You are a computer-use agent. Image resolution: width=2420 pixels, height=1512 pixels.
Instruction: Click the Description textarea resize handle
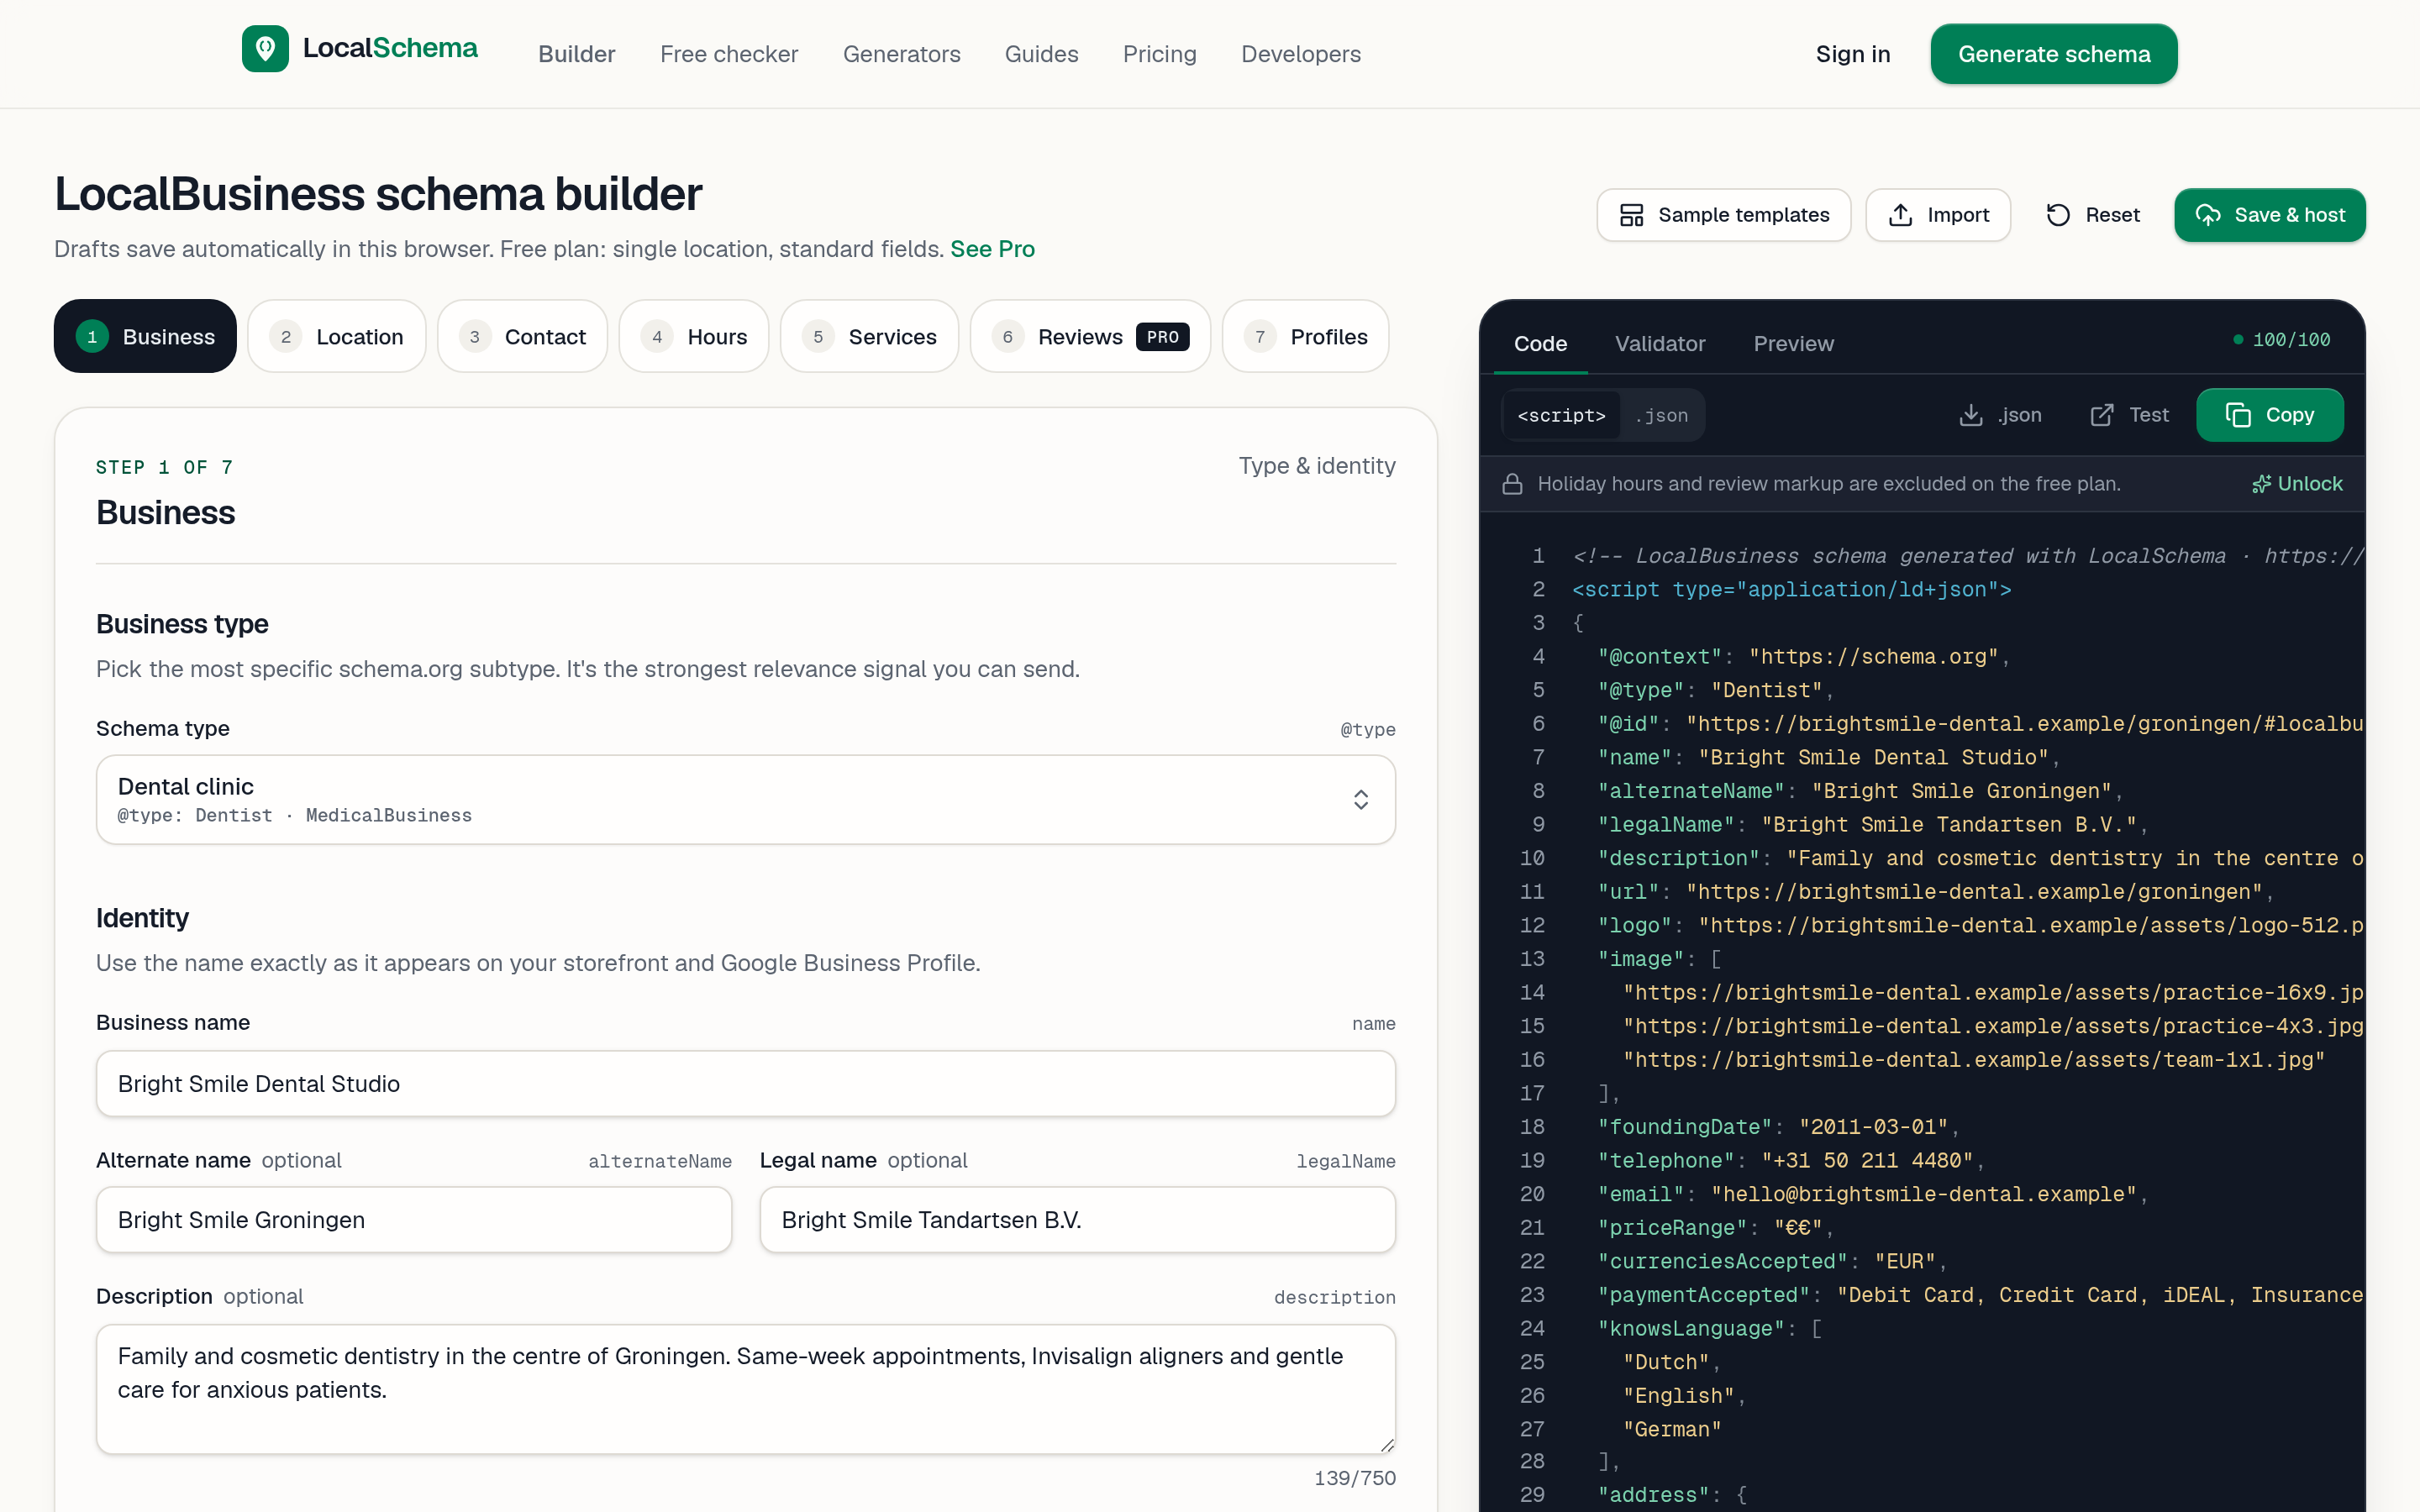[x=1387, y=1445]
